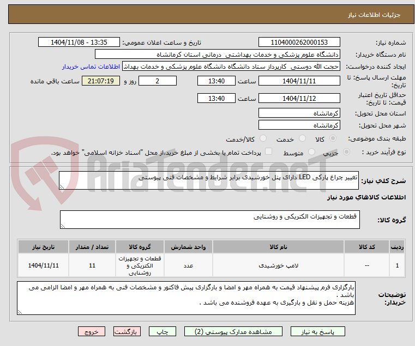Click the buyer organization name field
Screen dimensions: 415x346
[217, 54]
